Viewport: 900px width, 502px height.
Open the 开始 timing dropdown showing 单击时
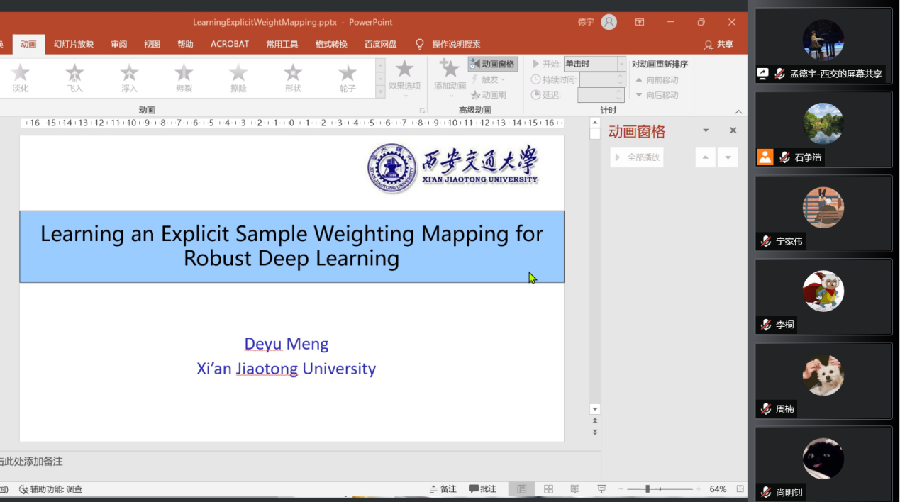(621, 64)
